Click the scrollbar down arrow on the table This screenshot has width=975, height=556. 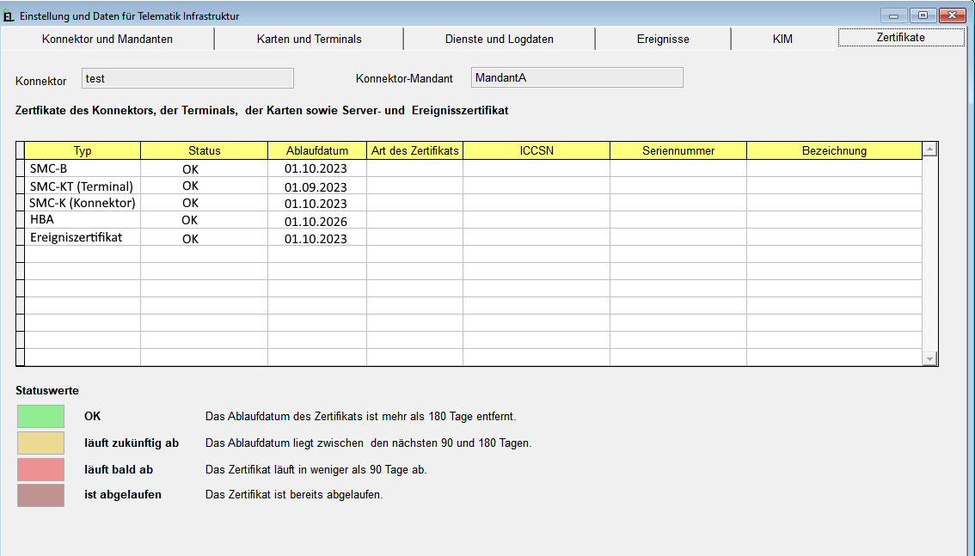pos(929,357)
